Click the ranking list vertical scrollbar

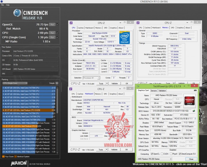coord(57,101)
